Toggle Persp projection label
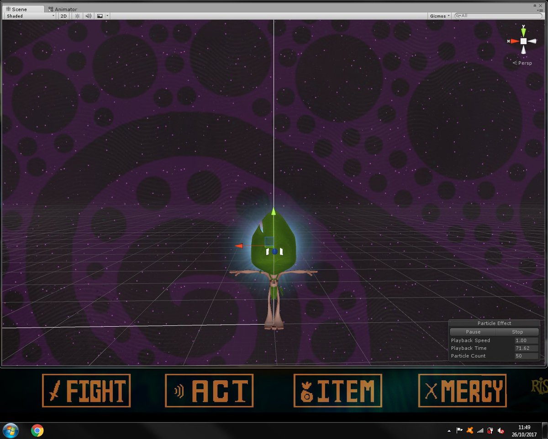The image size is (548, 439). click(x=522, y=63)
